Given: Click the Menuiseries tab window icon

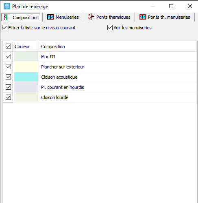Looking at the screenshot, I should click(50, 17).
